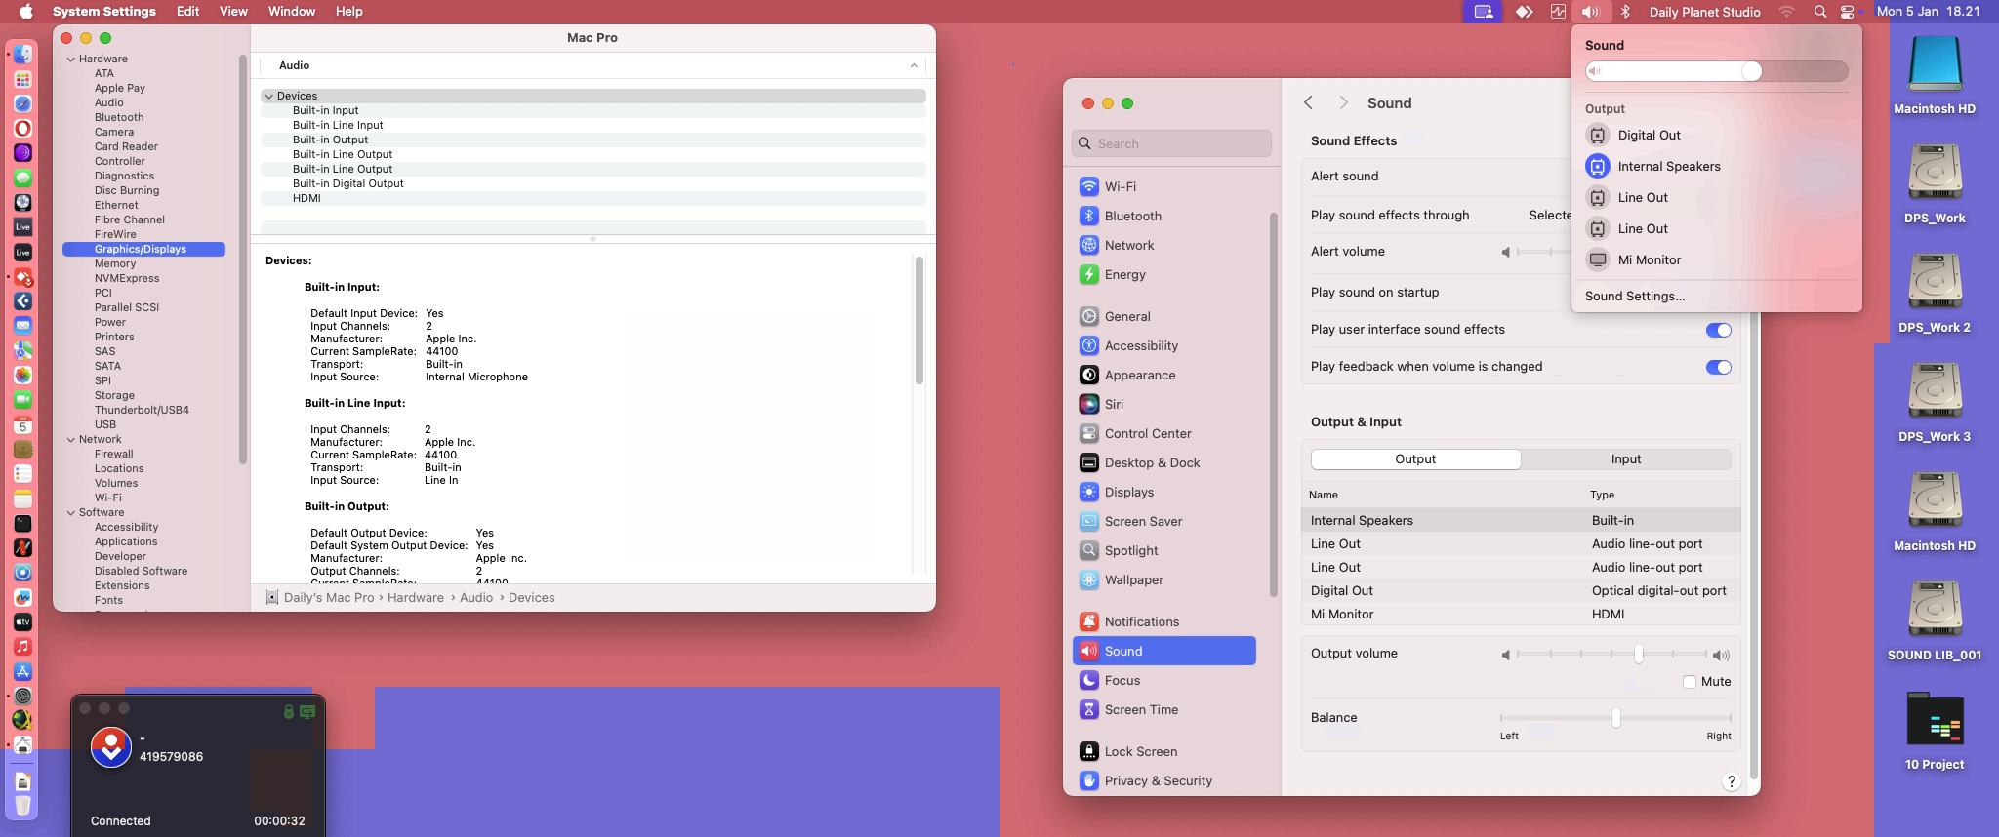This screenshot has height=837, width=1999.
Task: Toggle Play feedback when volume is changed
Action: pyautogui.click(x=1718, y=367)
